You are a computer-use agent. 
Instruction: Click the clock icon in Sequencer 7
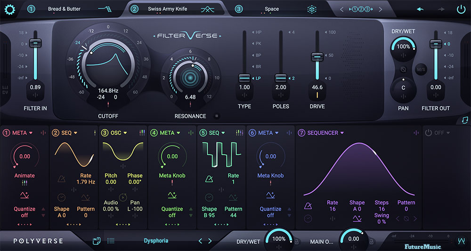click(x=308, y=219)
